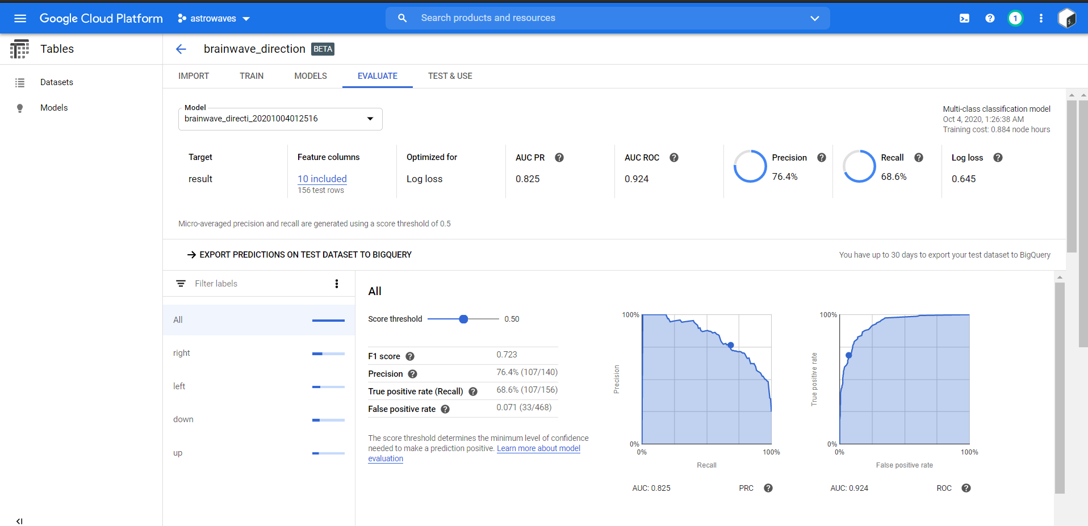Show help for F1 score
Screen dimensions: 1088x526
coord(410,356)
